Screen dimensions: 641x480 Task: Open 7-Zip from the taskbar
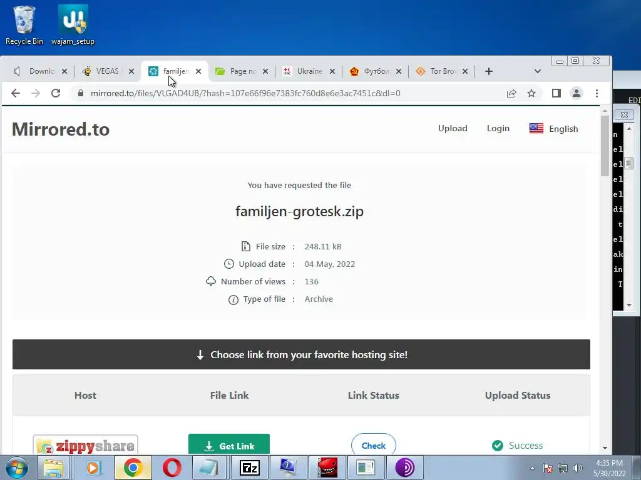click(x=250, y=467)
